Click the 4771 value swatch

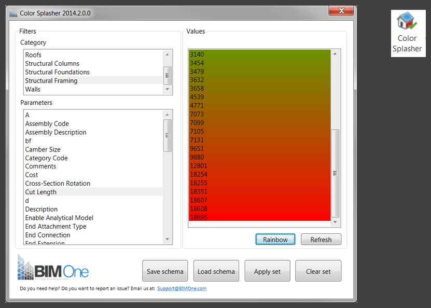point(259,105)
